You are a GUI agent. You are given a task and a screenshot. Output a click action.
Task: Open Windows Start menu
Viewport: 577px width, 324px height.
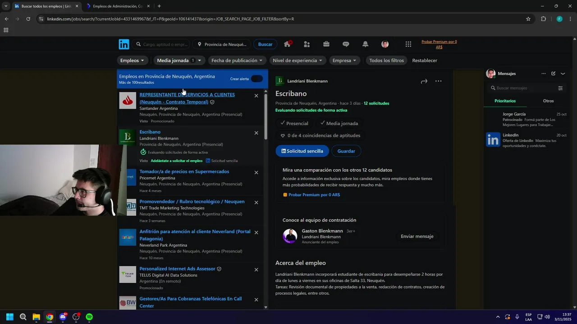[10, 317]
